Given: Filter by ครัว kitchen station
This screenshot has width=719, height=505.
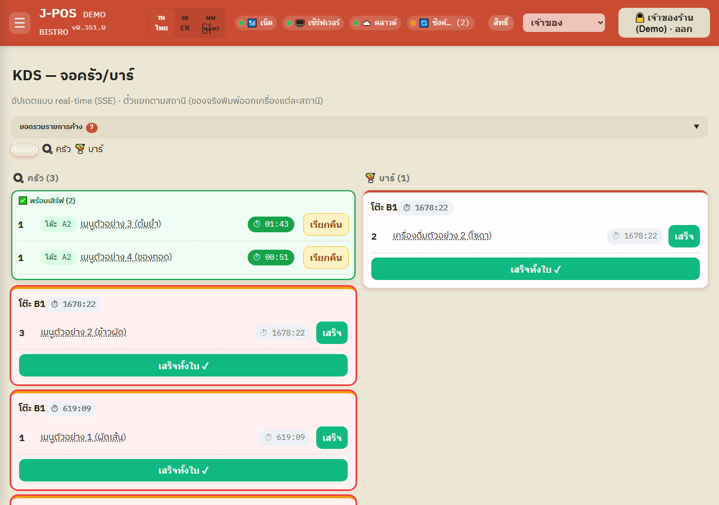Looking at the screenshot, I should [x=57, y=149].
